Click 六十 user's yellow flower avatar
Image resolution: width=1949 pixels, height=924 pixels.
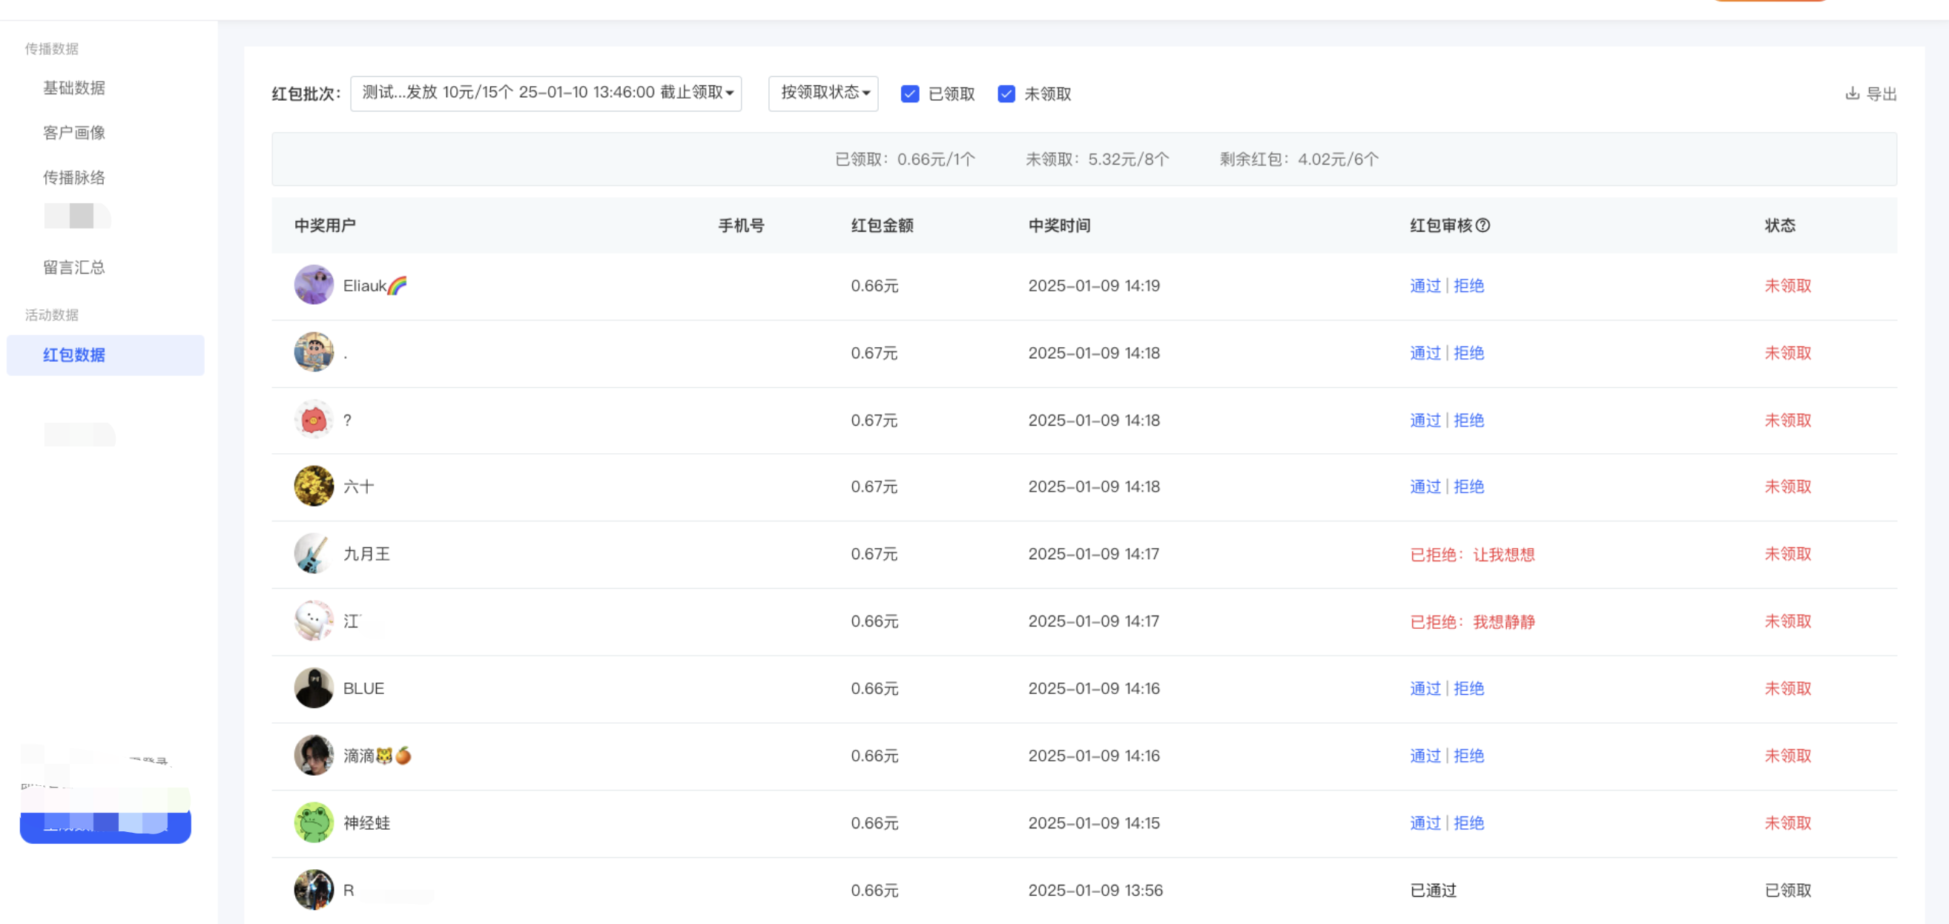point(313,486)
